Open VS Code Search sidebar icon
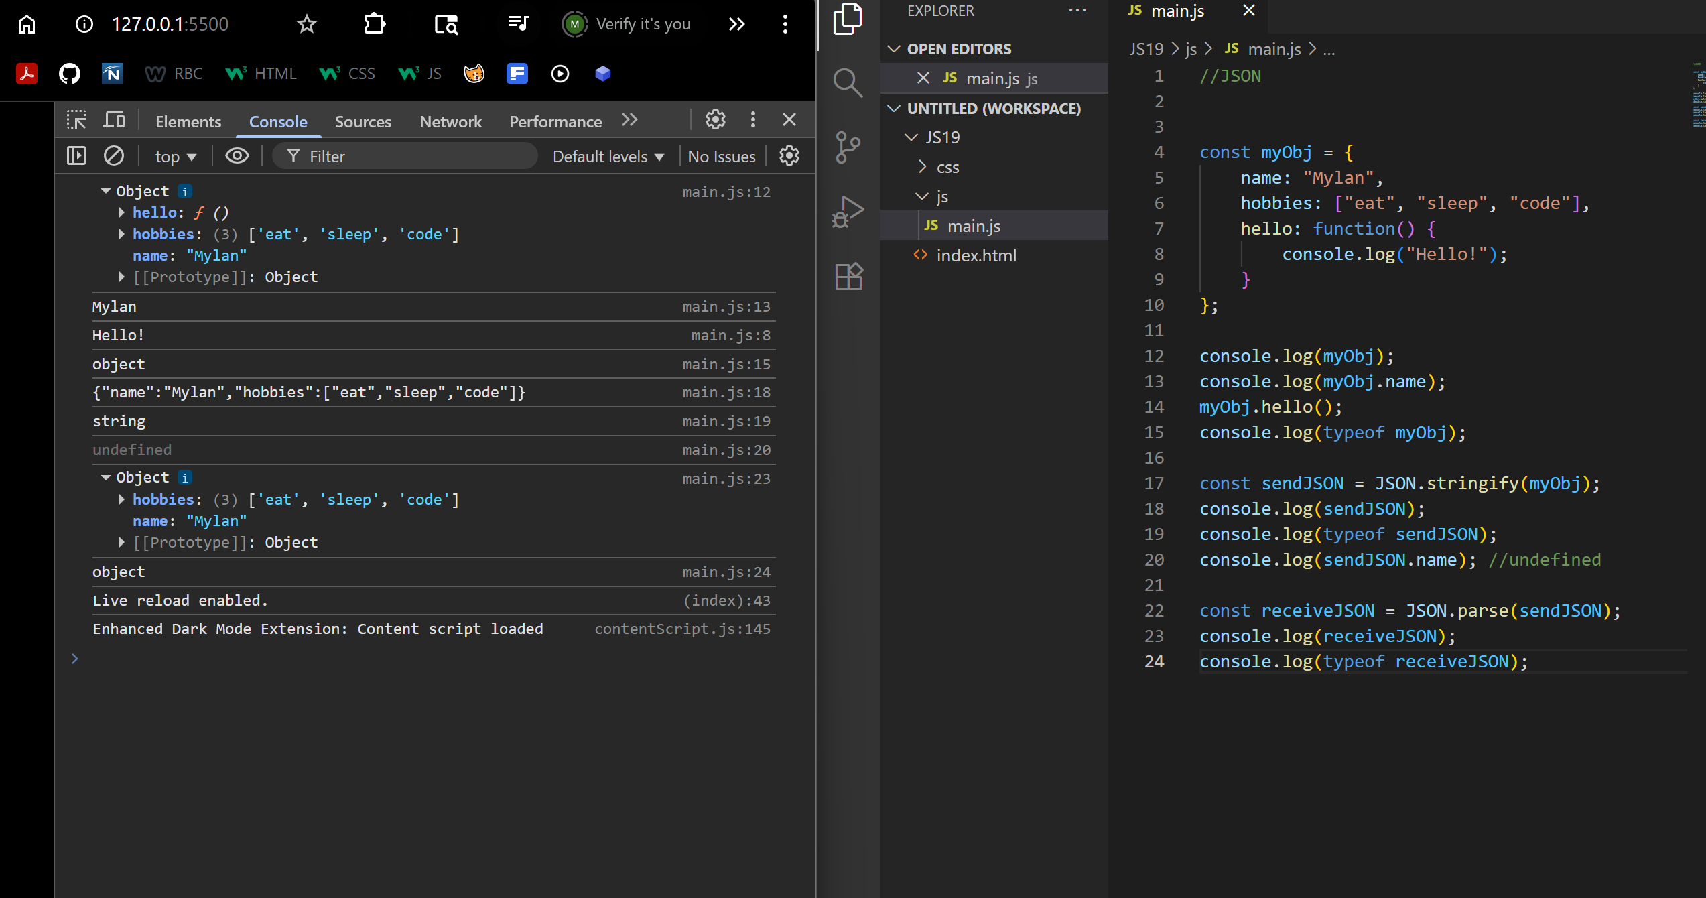The image size is (1706, 898). 848,83
